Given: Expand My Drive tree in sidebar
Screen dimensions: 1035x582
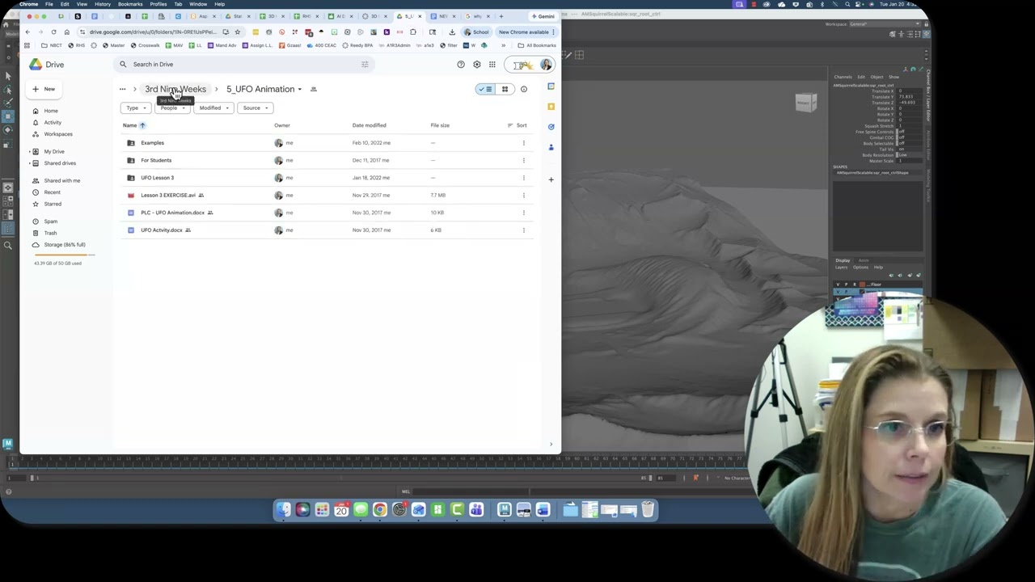Looking at the screenshot, I should (x=31, y=152).
